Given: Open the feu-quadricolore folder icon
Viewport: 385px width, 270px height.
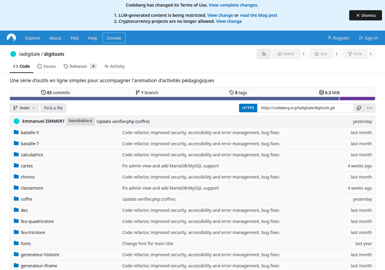Looking at the screenshot, I should 16,221.
